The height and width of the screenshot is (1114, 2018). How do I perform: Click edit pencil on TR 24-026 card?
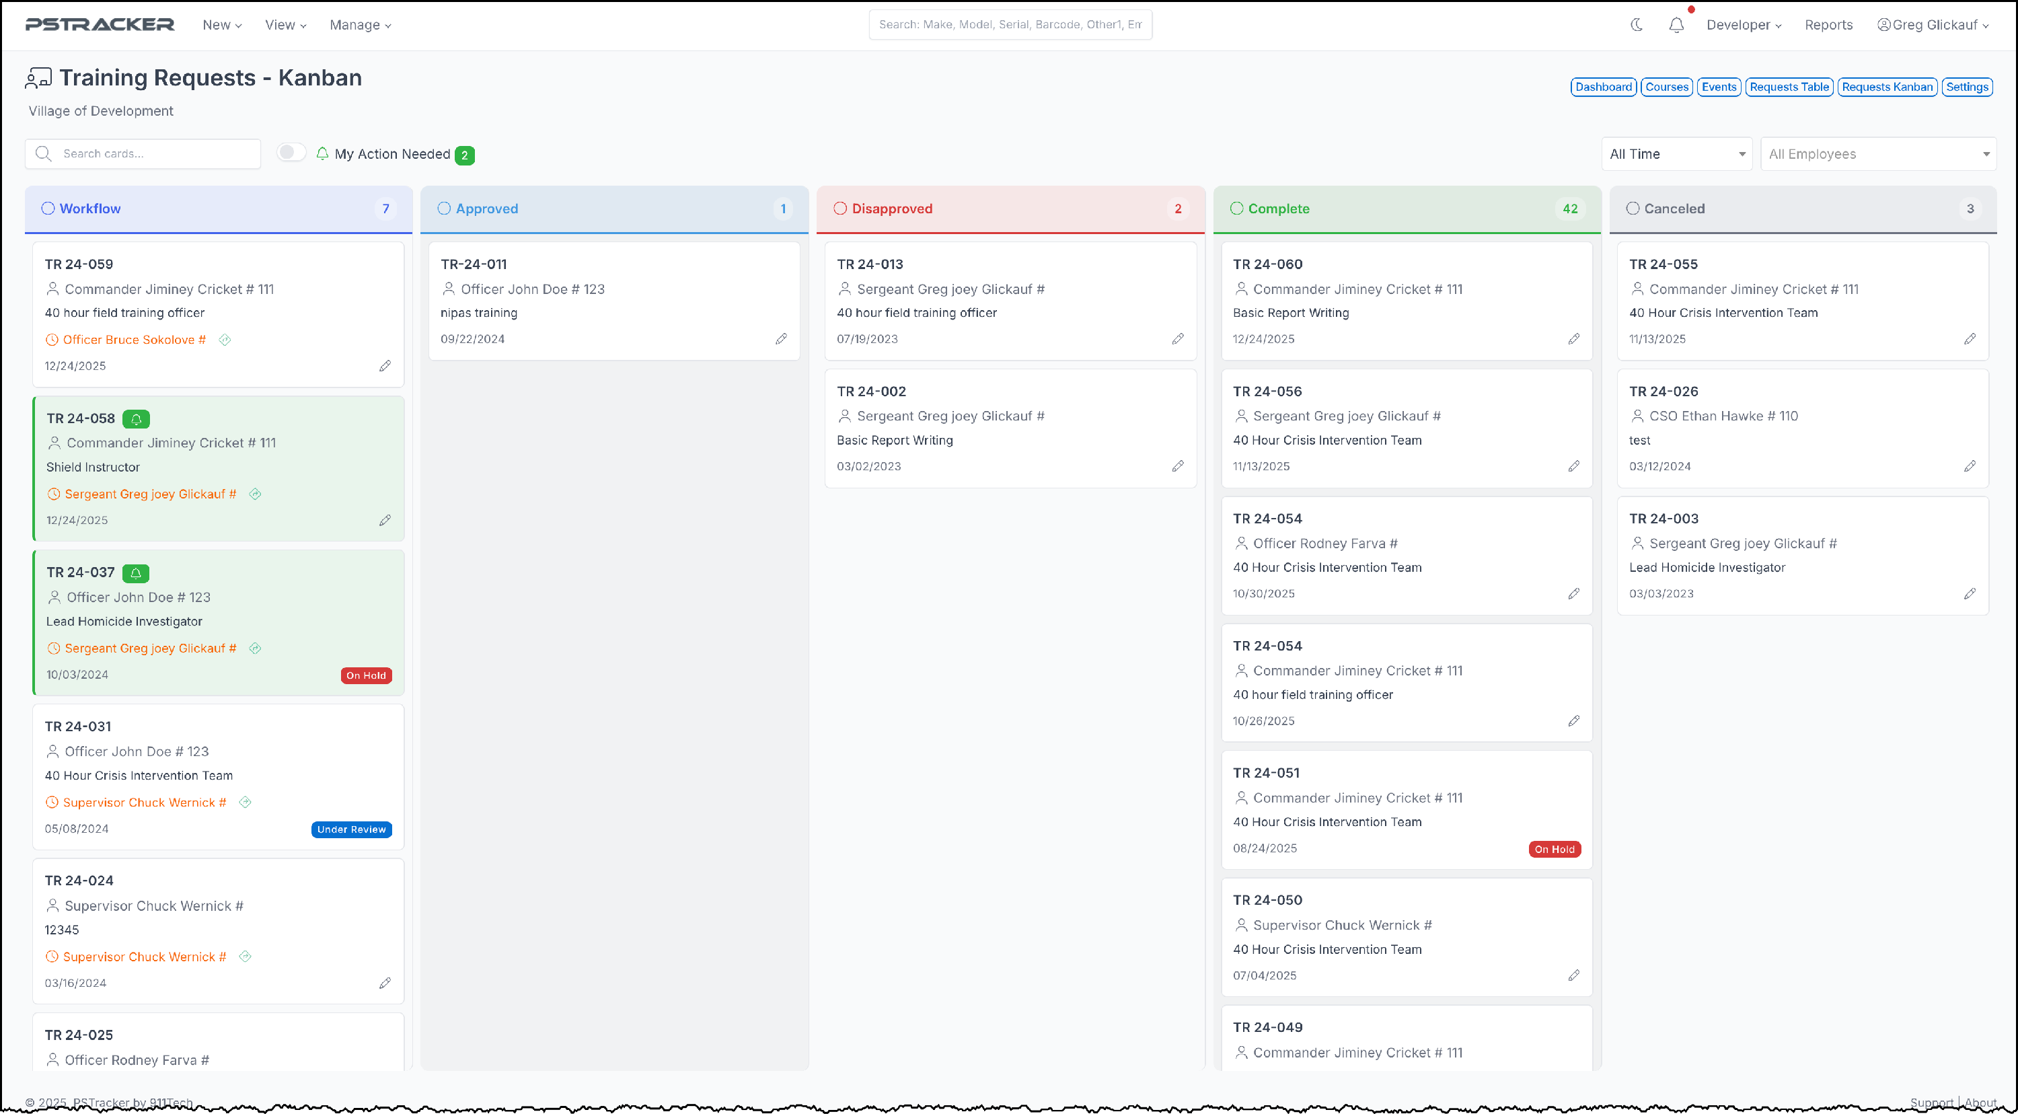tap(1970, 466)
